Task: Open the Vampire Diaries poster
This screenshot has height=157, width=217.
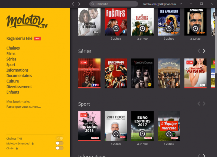Action: 142,73
